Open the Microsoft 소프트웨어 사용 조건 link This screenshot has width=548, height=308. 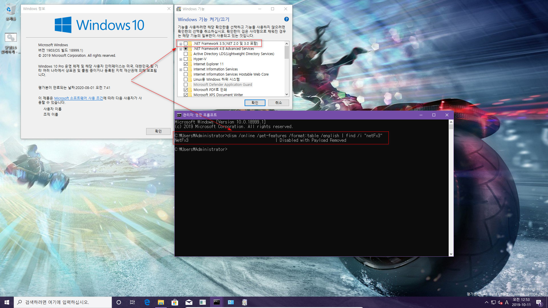point(78,98)
